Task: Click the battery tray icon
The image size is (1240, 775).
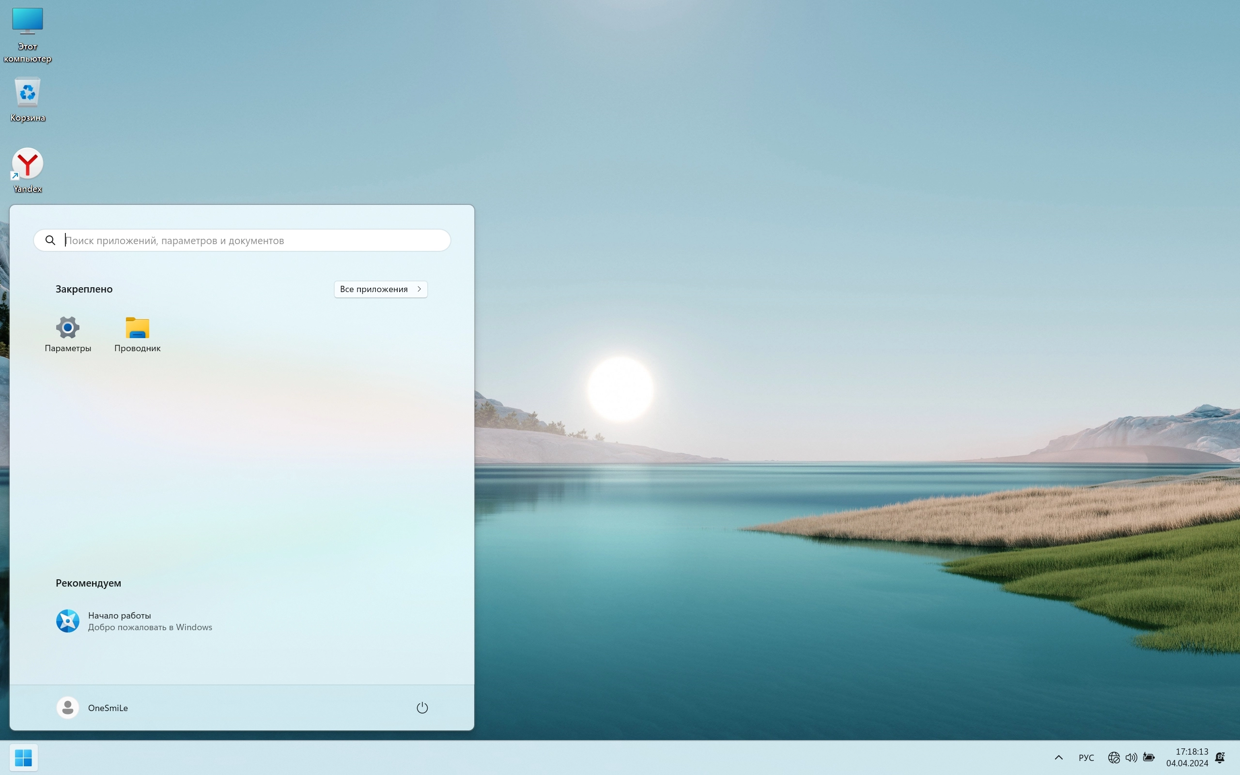Action: pos(1149,757)
